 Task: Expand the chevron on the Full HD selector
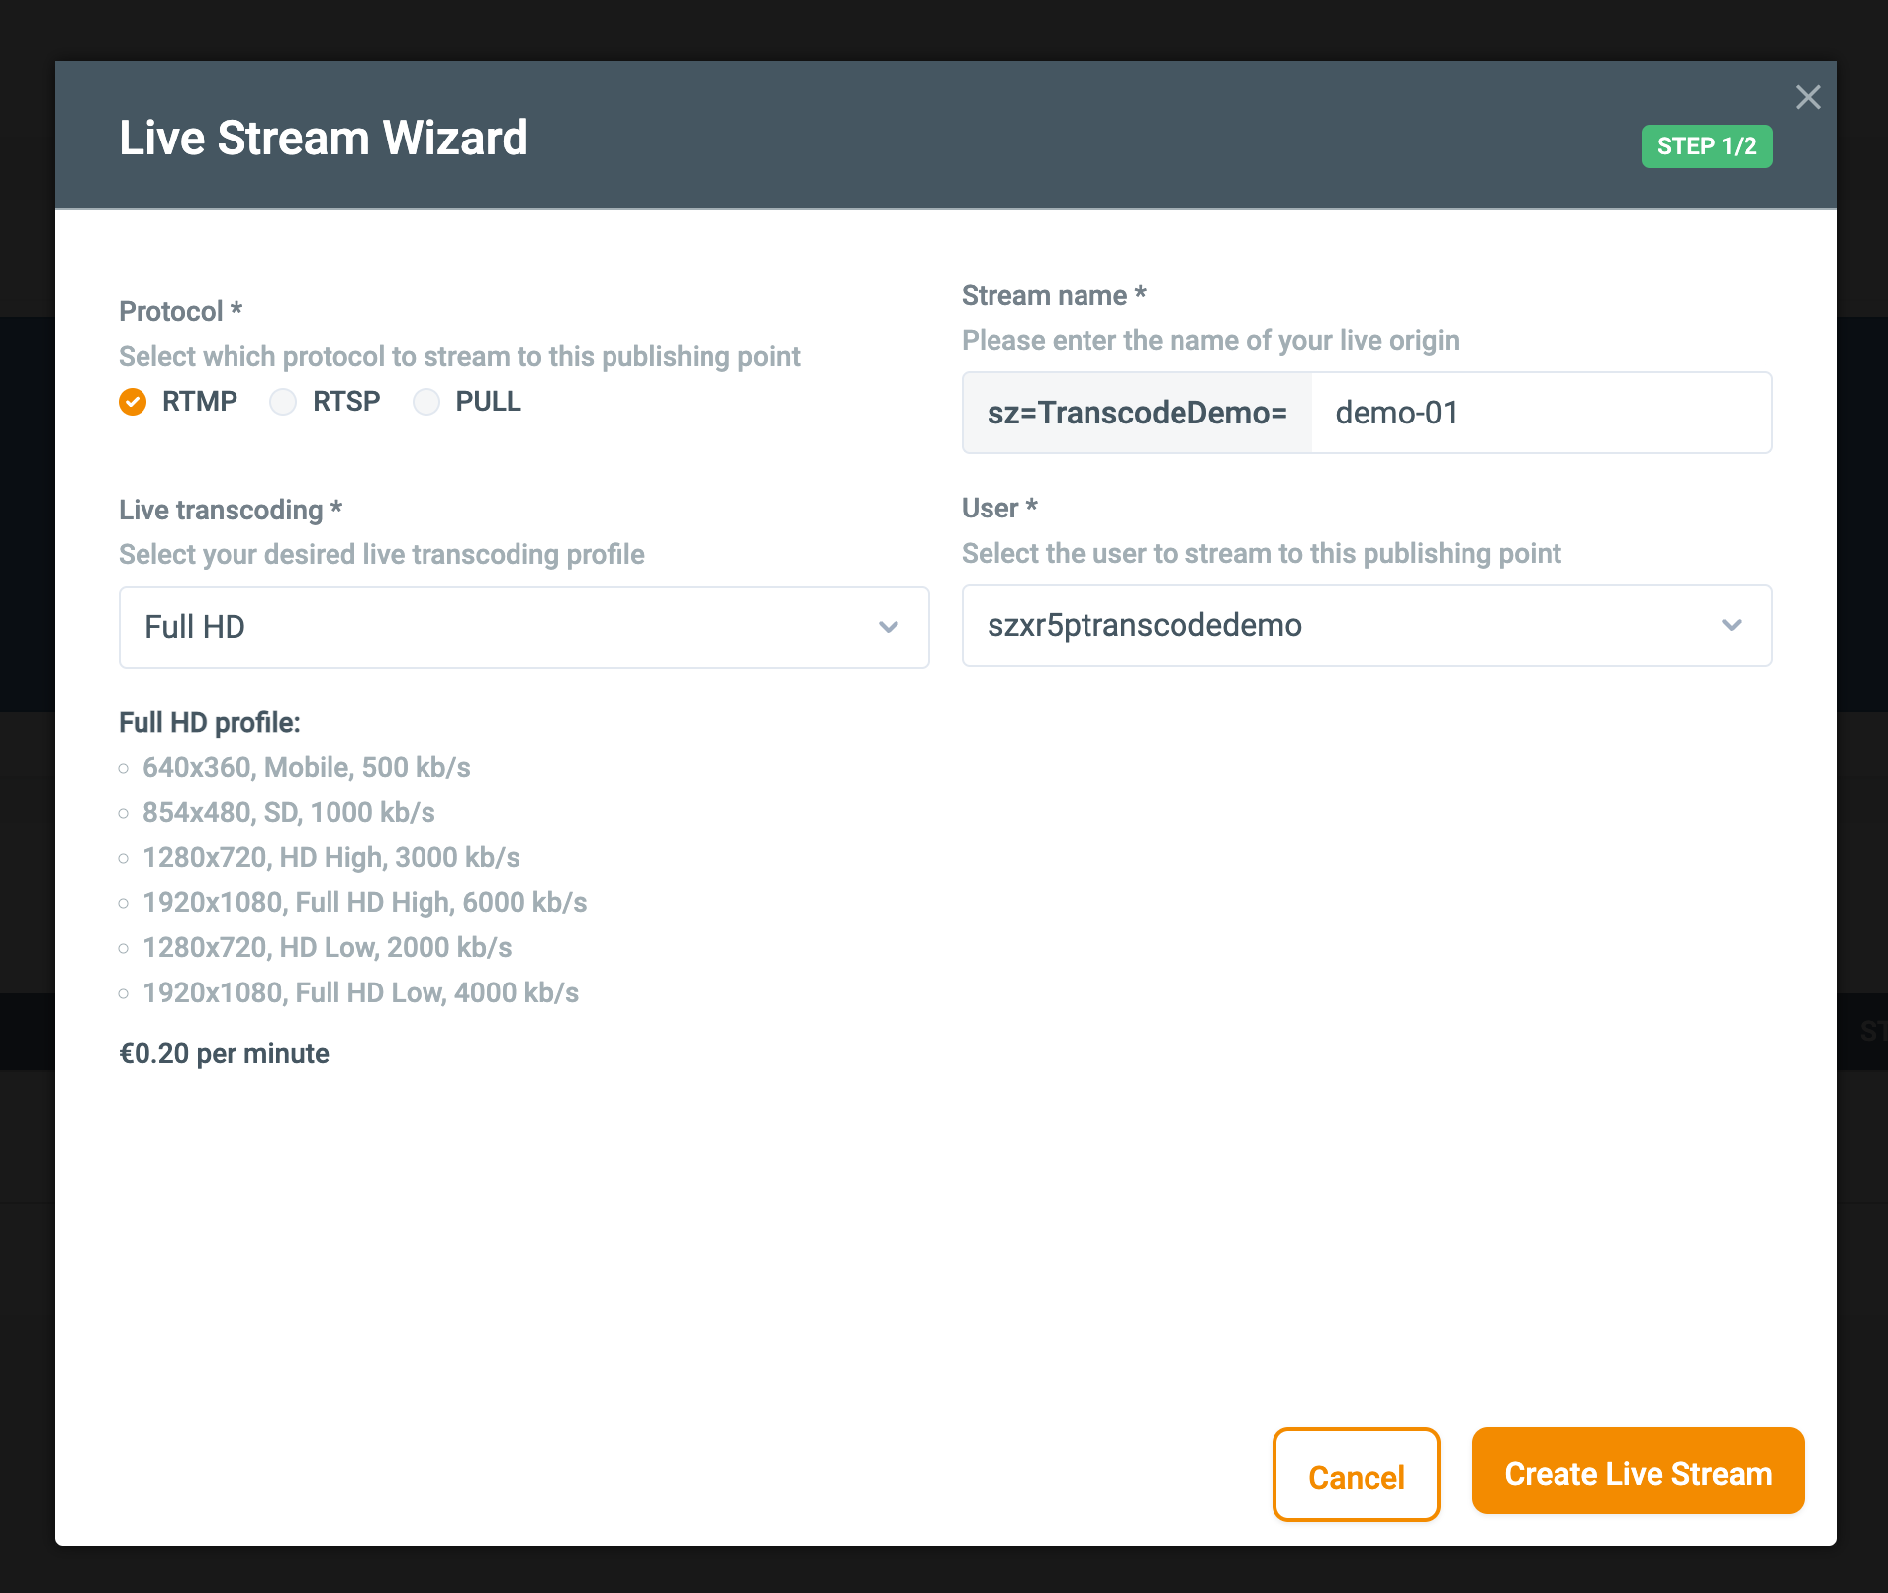[890, 626]
